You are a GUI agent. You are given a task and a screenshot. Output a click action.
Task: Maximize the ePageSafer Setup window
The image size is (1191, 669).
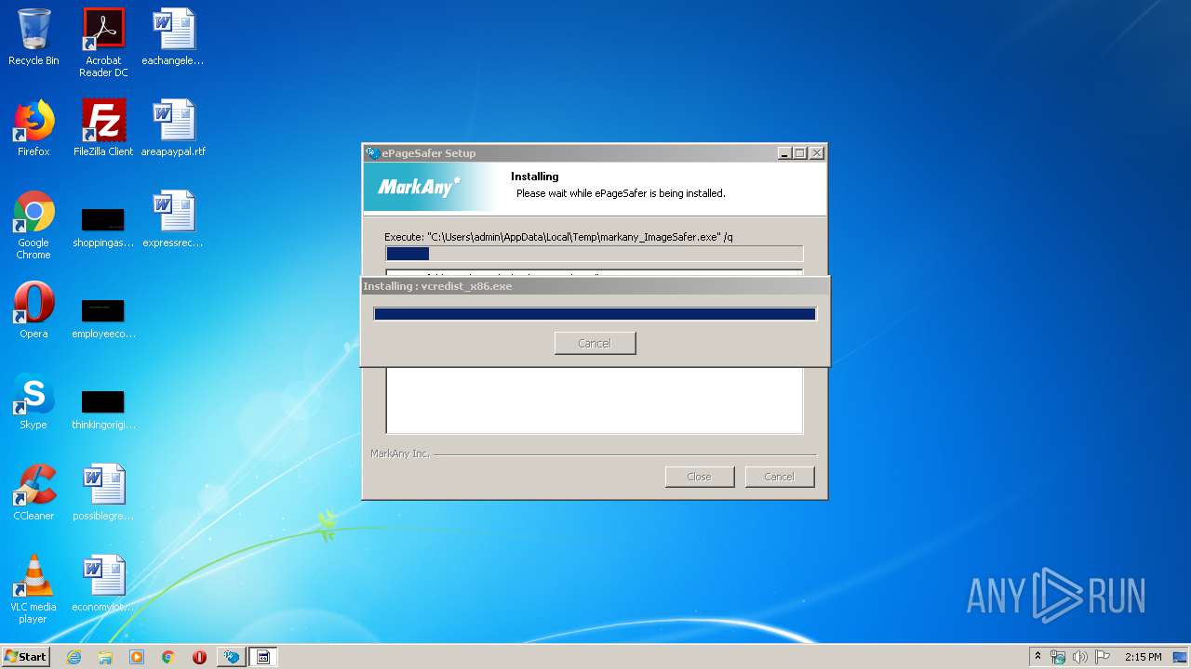click(x=800, y=153)
